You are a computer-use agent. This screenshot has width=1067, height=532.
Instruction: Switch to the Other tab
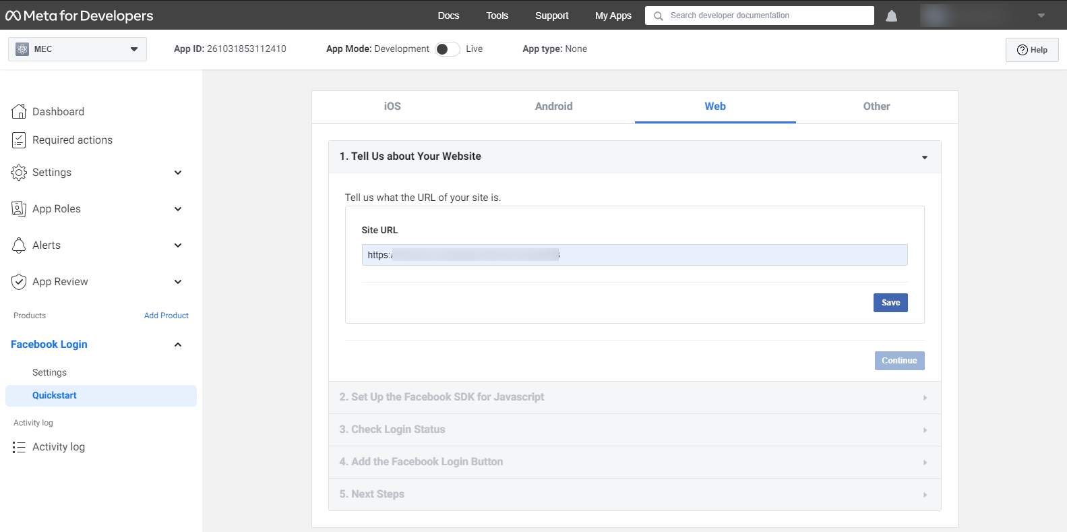[x=876, y=107]
